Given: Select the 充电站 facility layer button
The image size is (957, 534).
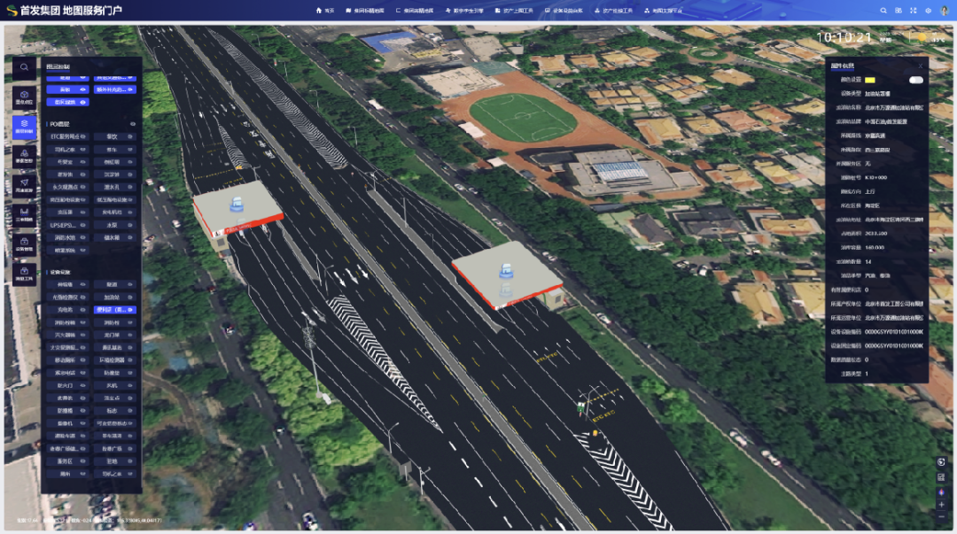Looking at the screenshot, I should tap(67, 310).
